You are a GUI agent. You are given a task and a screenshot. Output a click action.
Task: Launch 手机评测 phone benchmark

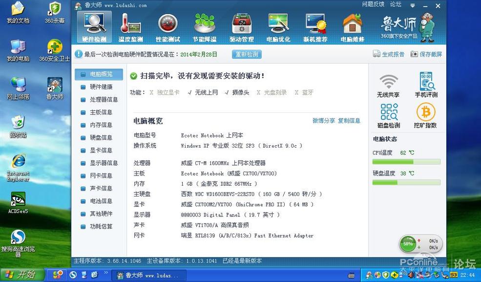(x=426, y=85)
